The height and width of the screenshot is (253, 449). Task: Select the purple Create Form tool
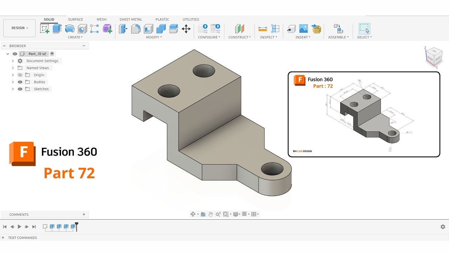[x=107, y=29]
